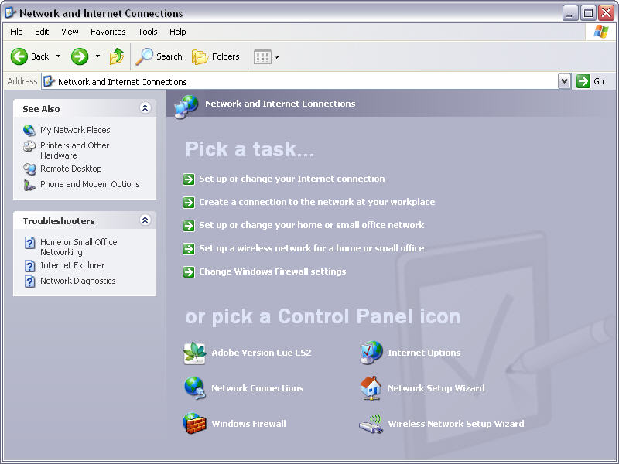Collapse the Troubleshooters panel
619x464 pixels.
[x=145, y=220]
